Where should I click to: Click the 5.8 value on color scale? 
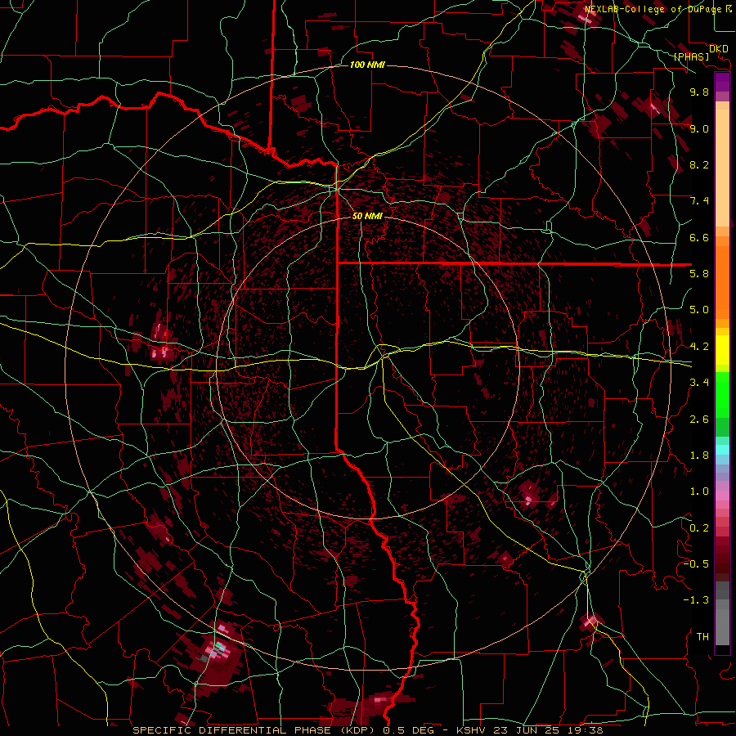click(699, 274)
